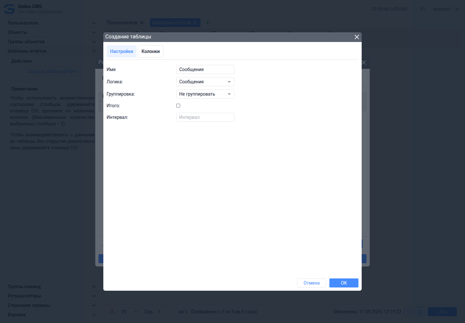Screen dimensions: 465x323
Task: Switch to the Колонки tab
Action: pos(150,51)
